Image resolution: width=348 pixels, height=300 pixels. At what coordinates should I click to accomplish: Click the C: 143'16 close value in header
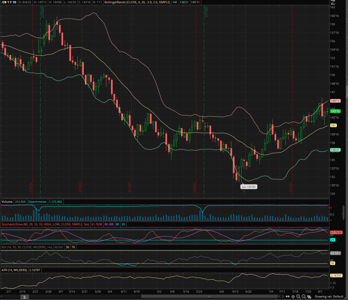(84, 2)
